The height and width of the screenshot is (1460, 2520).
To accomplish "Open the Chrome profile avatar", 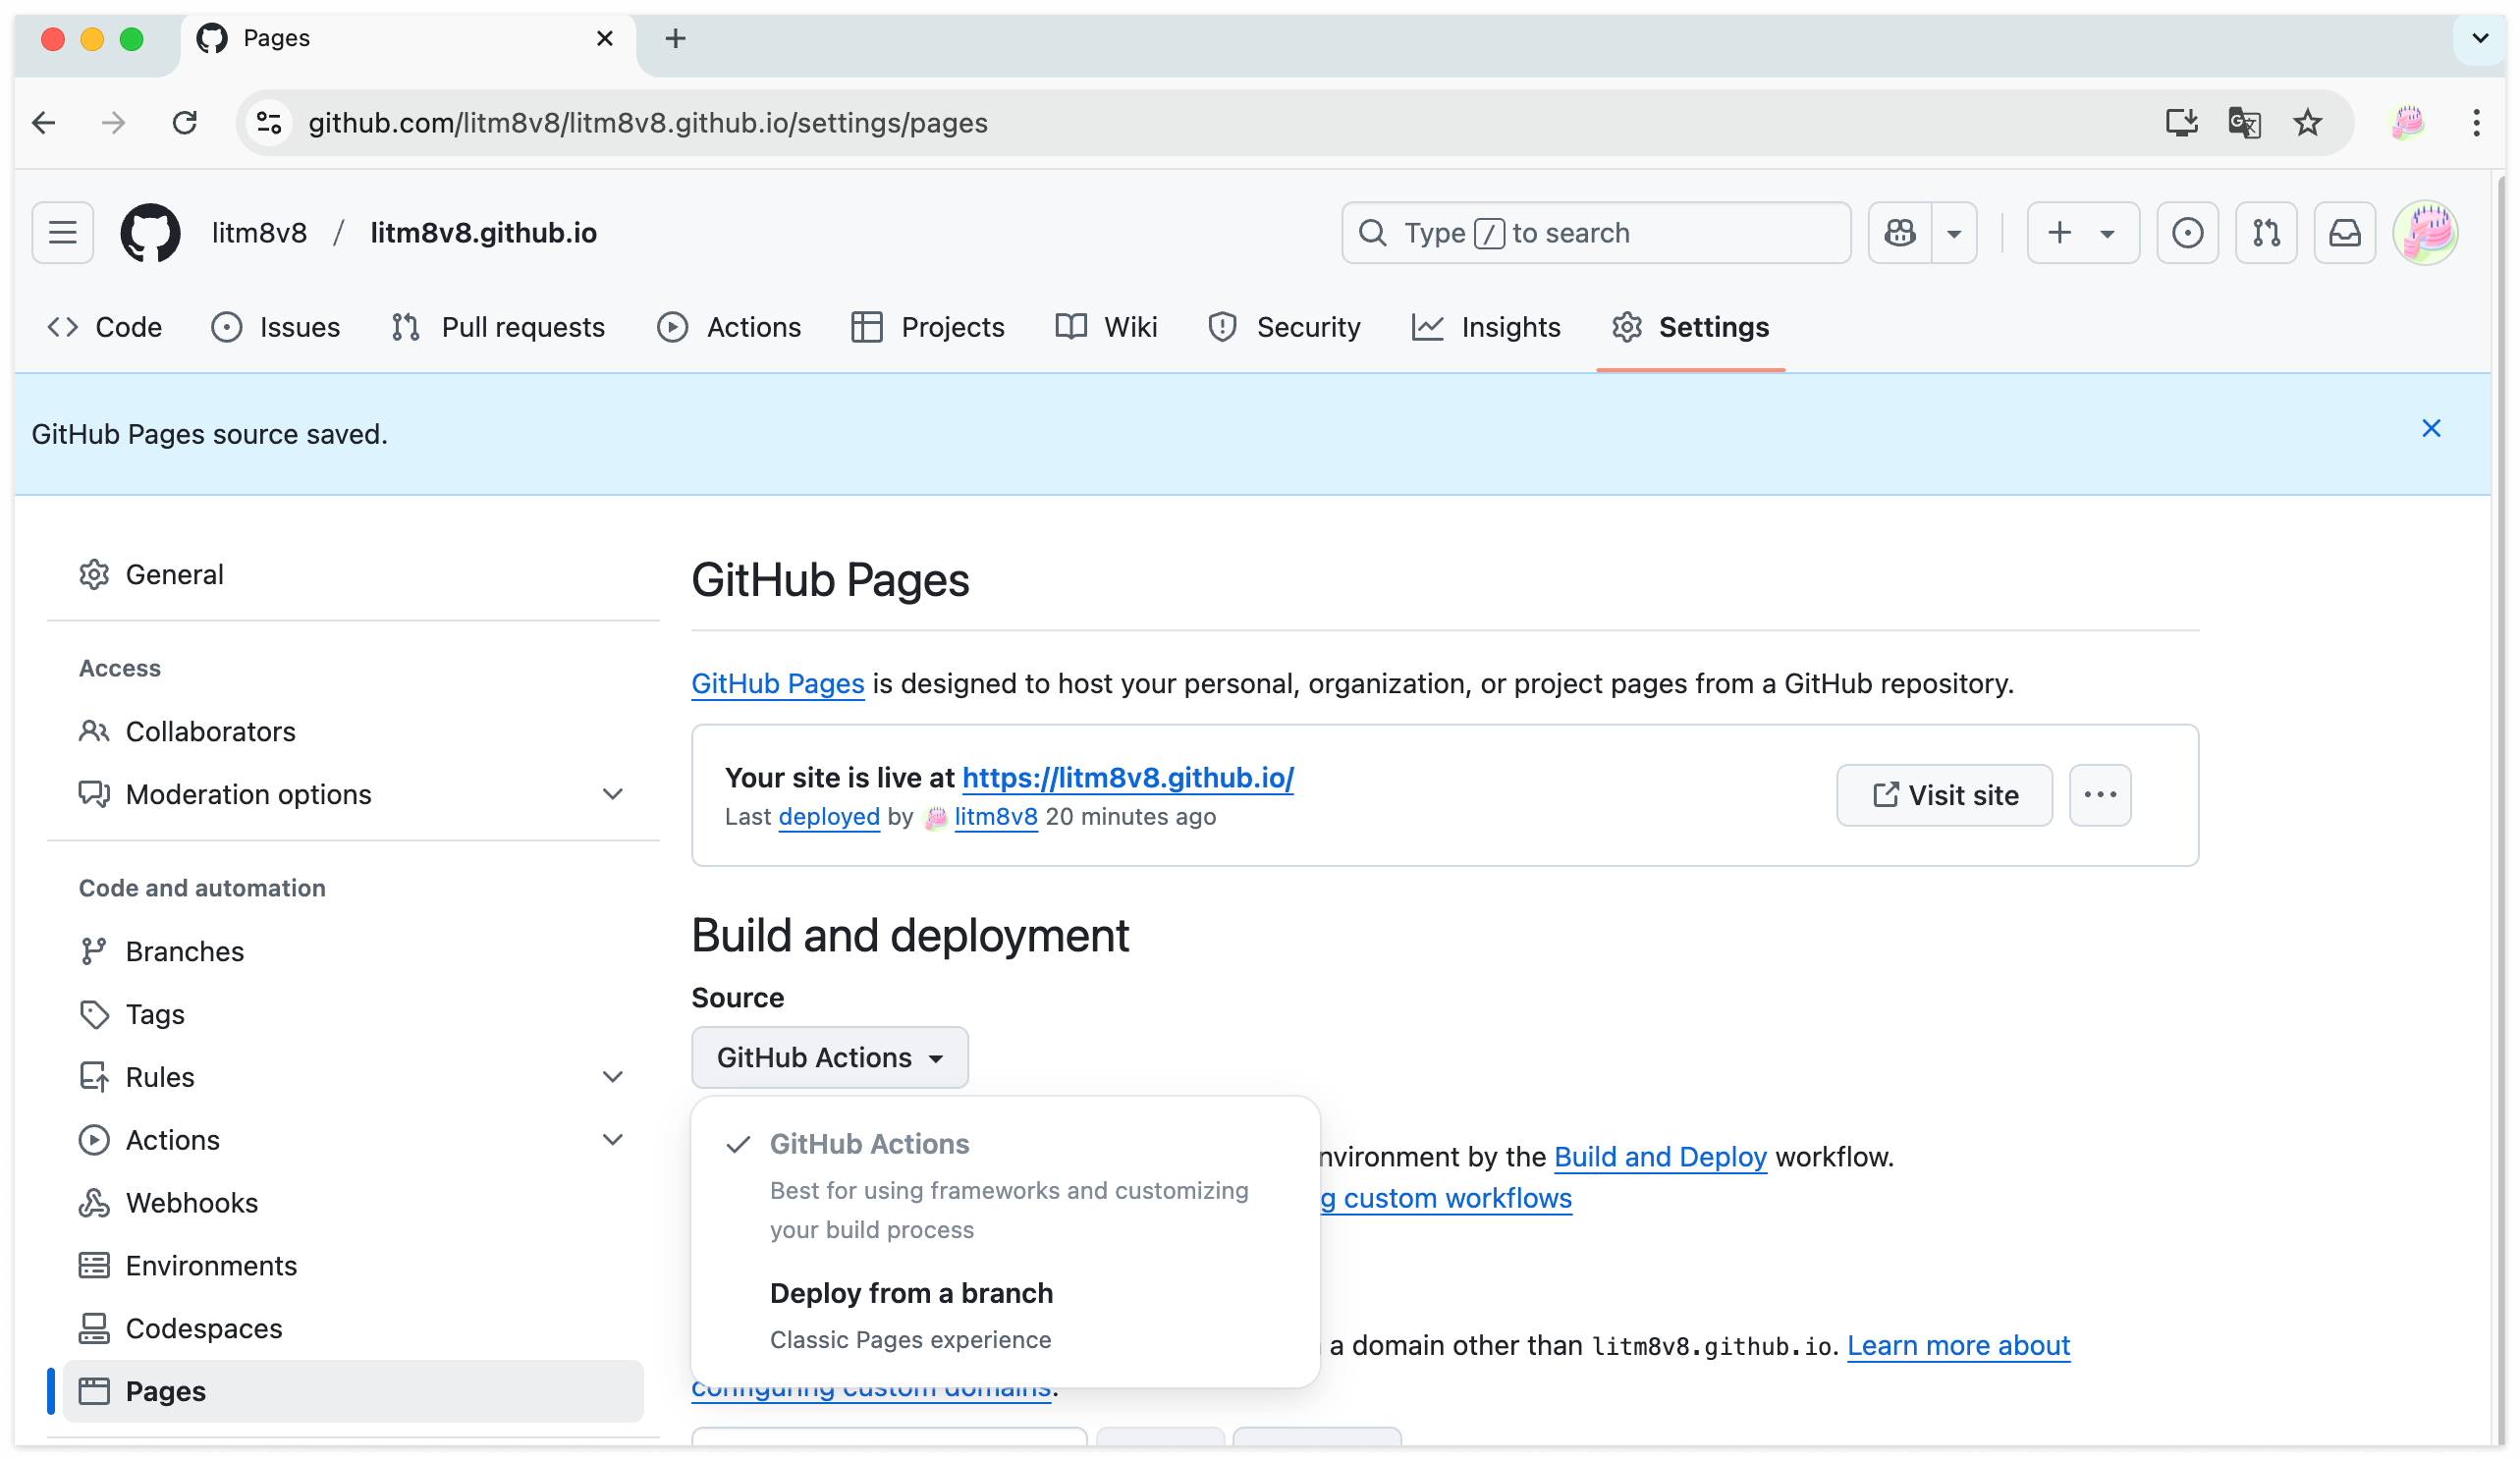I will coord(2407,123).
